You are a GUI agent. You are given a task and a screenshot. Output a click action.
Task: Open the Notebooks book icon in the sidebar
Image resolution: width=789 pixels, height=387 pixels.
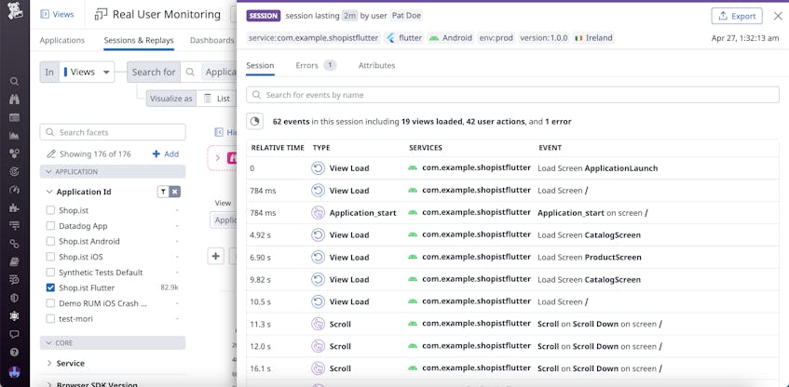[15, 261]
